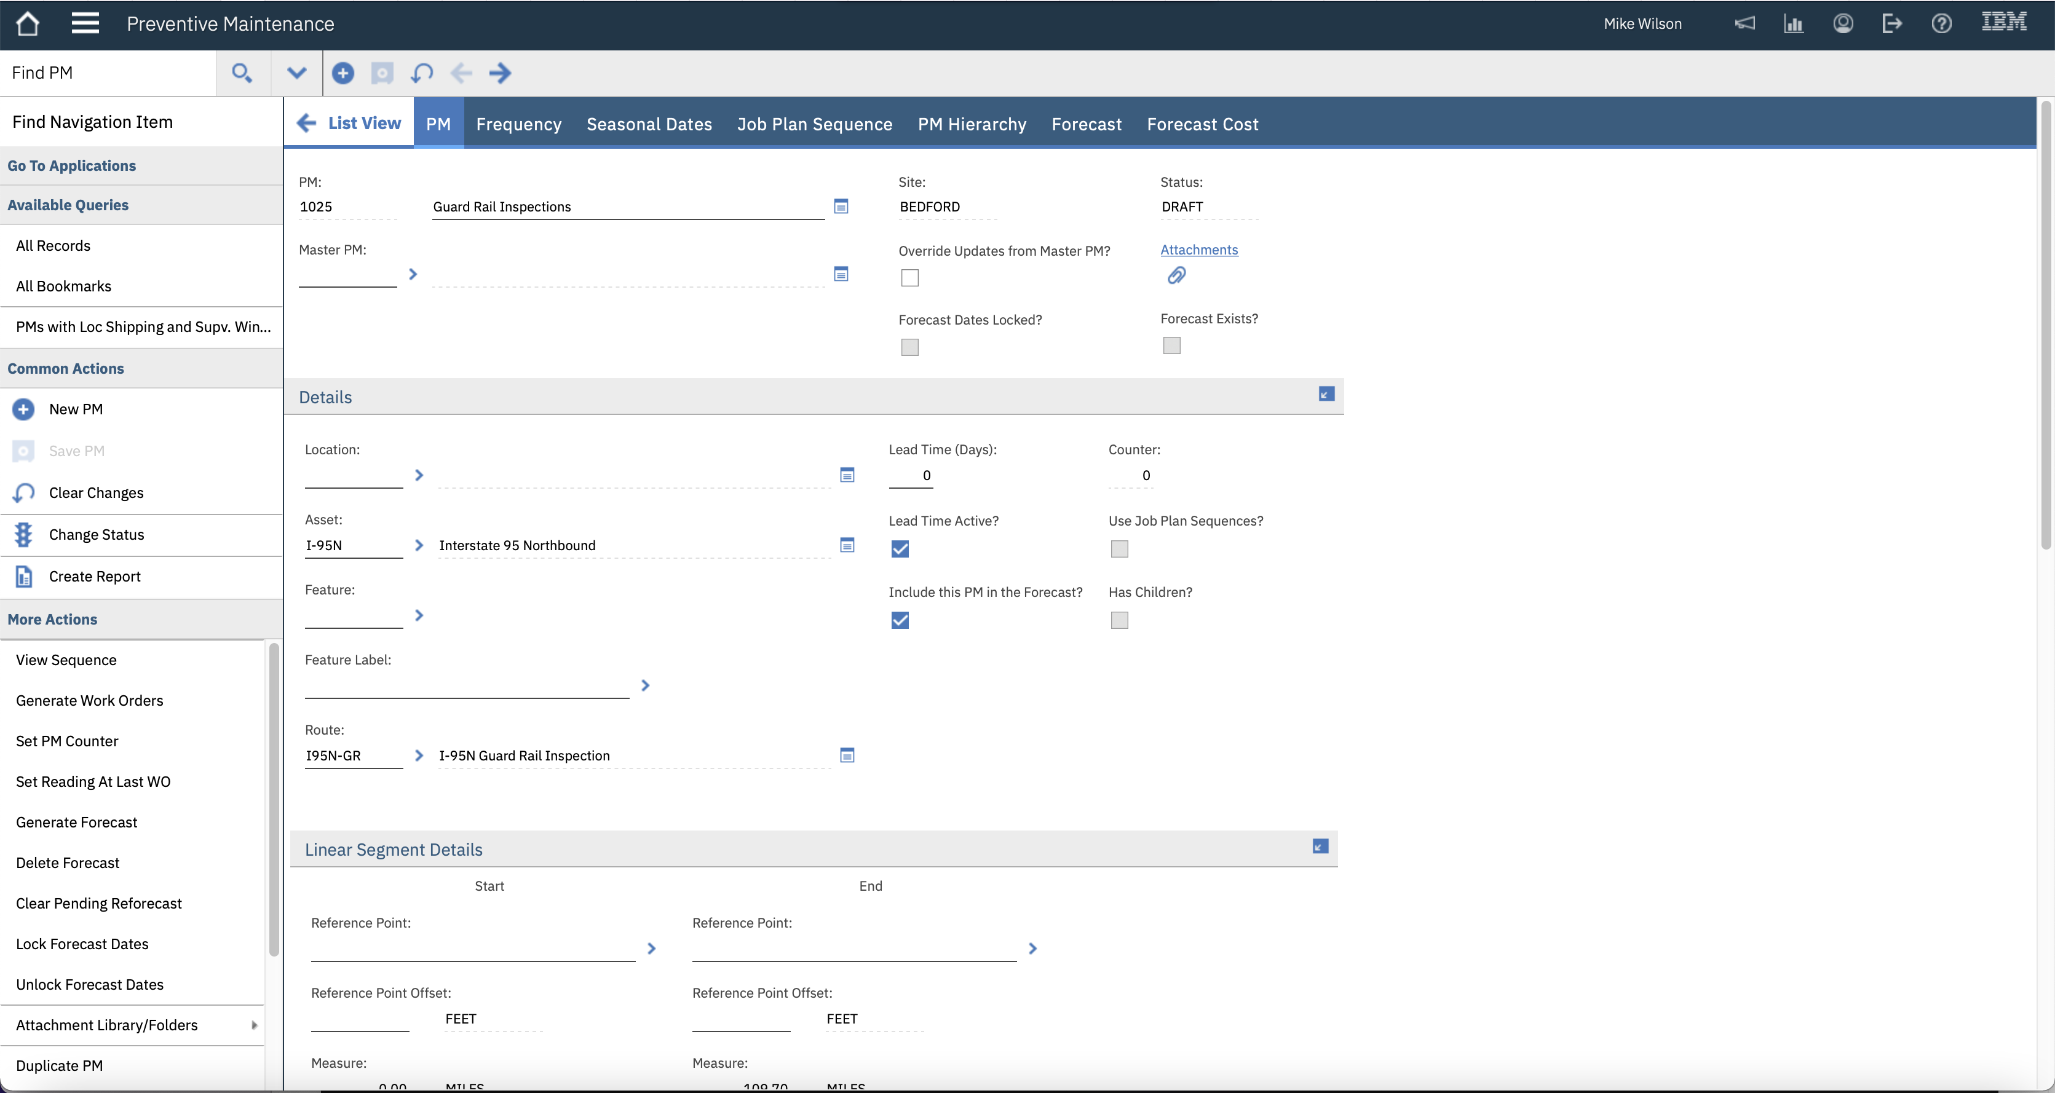Click the Clear Changes undo toolbar icon
This screenshot has width=2055, height=1093.
coord(422,73)
